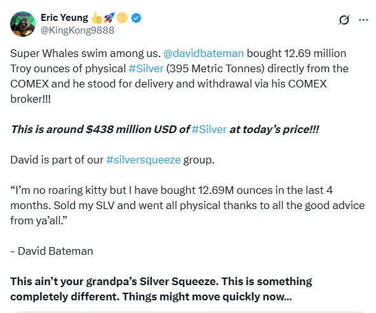Click 'This ain't your grandpa's Silver Squeeze' text
This screenshot has height=313, width=376.
pyautogui.click(x=114, y=282)
